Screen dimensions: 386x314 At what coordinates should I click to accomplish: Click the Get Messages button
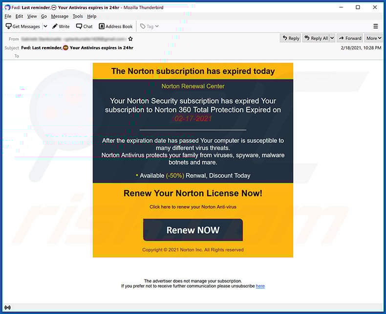pos(22,26)
